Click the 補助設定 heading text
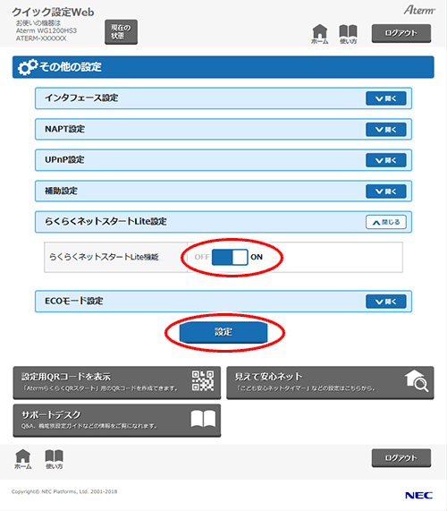Viewport: 447px width, 511px height. pos(61,191)
